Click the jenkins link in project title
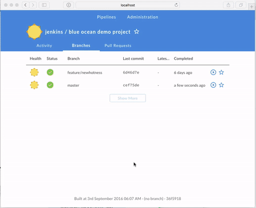 pos(54,32)
